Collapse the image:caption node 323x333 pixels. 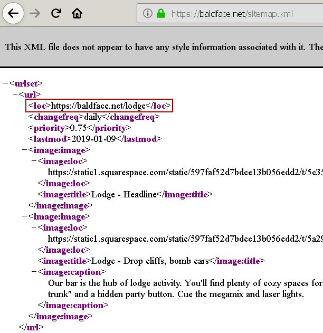tap(34, 271)
